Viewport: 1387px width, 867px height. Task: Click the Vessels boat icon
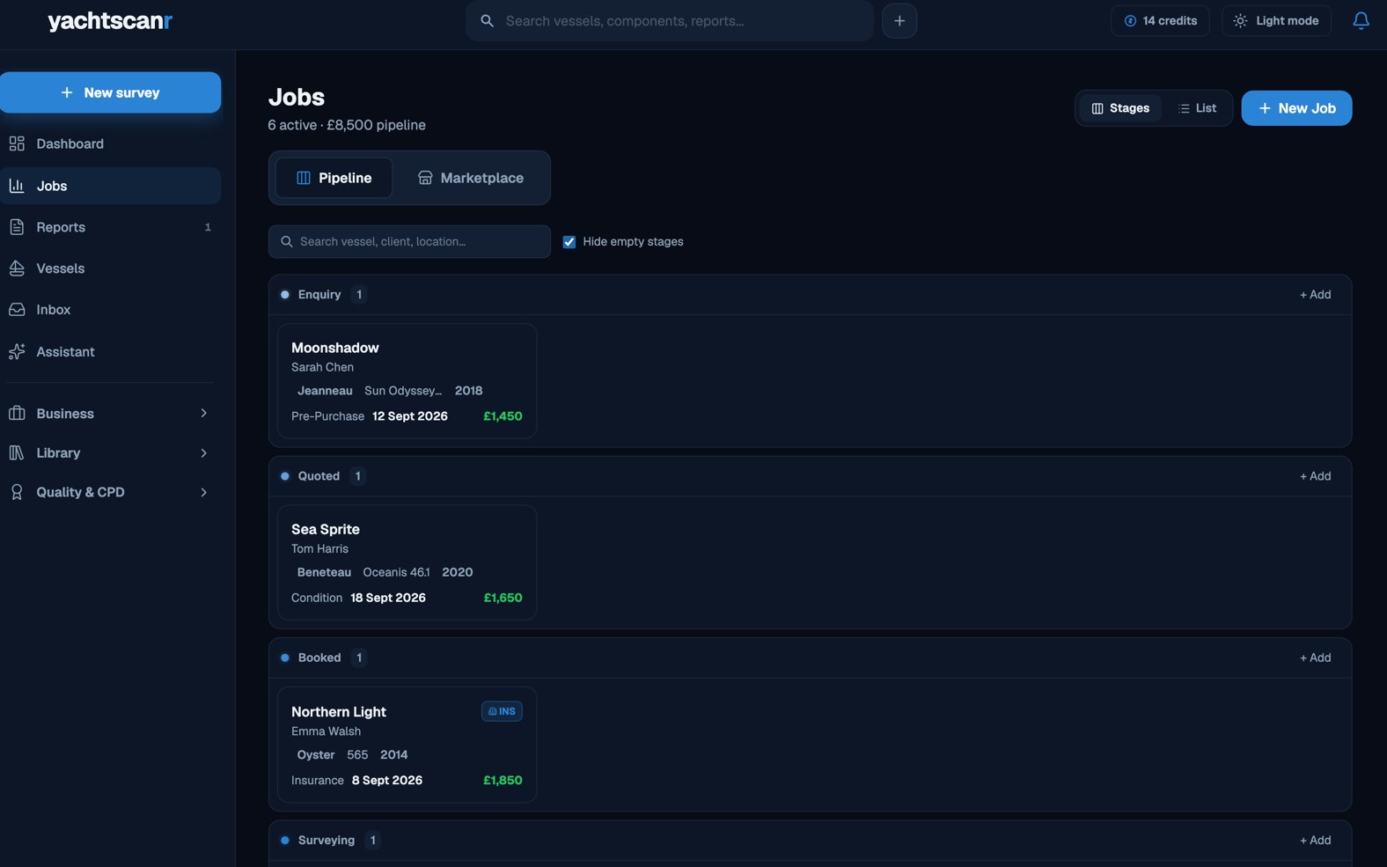(17, 268)
